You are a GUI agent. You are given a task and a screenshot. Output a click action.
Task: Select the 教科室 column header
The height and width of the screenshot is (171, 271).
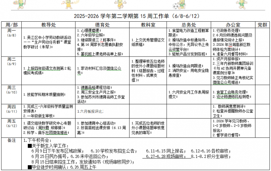(148, 25)
